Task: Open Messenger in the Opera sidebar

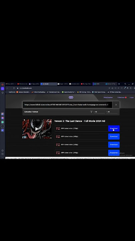Action: click(2, 118)
